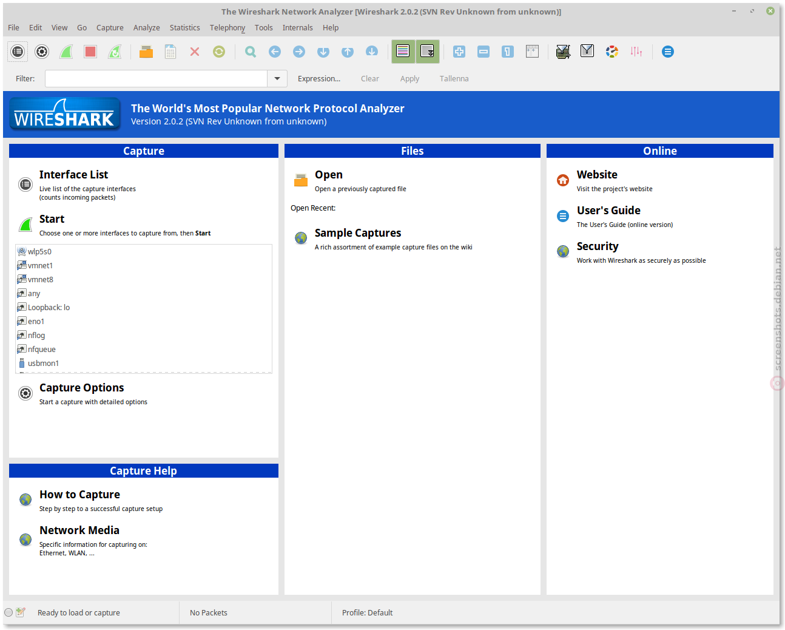This screenshot has height=630, width=785.
Task: Click the Apply filter button
Action: coord(409,78)
